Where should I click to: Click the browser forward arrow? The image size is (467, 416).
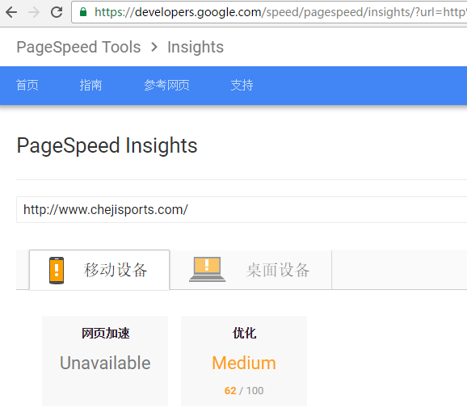[34, 12]
